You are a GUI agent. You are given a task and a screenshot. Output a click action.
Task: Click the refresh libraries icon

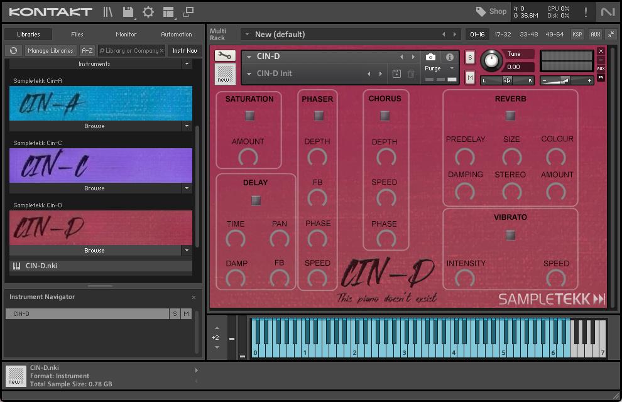click(13, 51)
